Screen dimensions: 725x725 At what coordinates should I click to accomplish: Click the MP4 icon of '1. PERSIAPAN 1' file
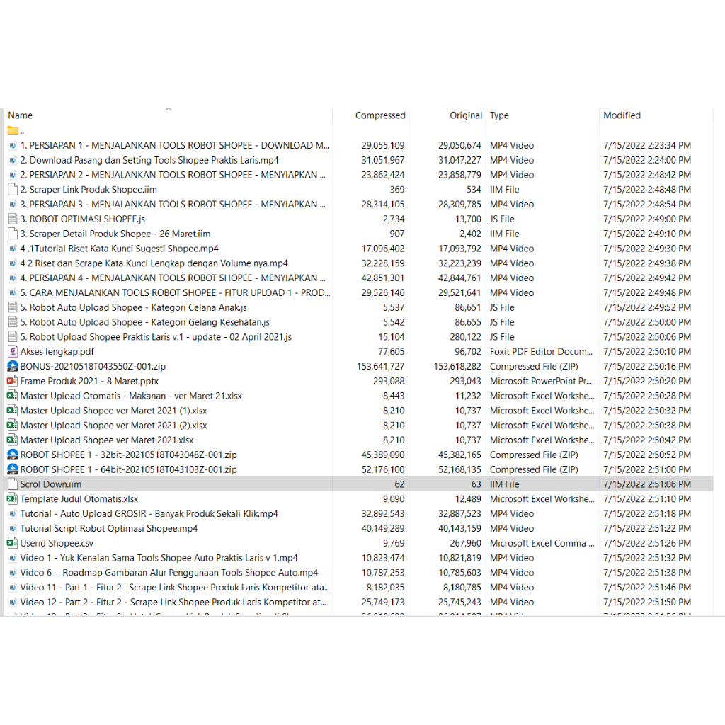[x=13, y=146]
